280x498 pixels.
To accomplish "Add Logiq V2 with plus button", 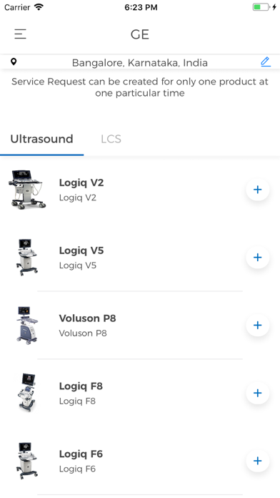I will coord(258,190).
